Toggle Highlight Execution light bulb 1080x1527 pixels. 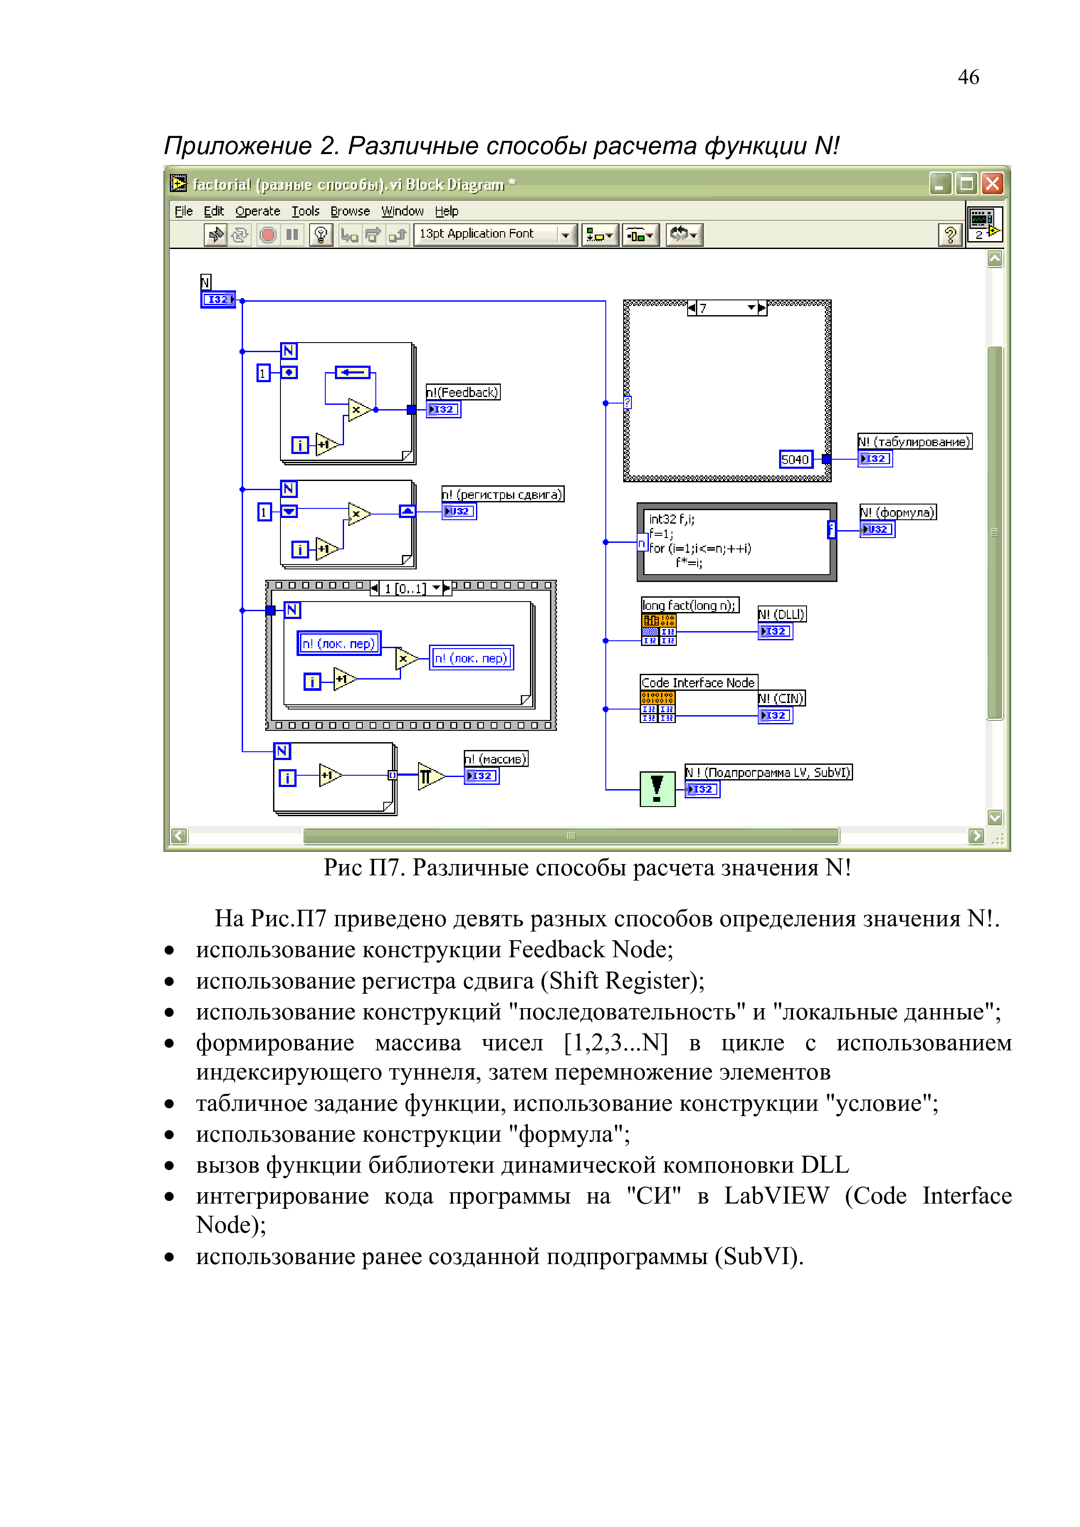pyautogui.click(x=321, y=235)
